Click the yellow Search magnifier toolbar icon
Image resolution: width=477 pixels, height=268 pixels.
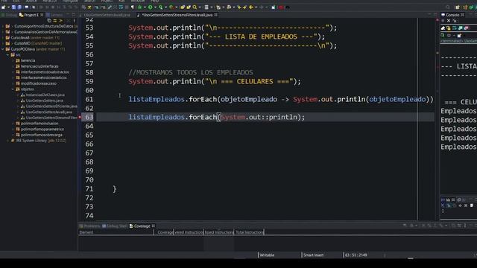click(195, 7)
